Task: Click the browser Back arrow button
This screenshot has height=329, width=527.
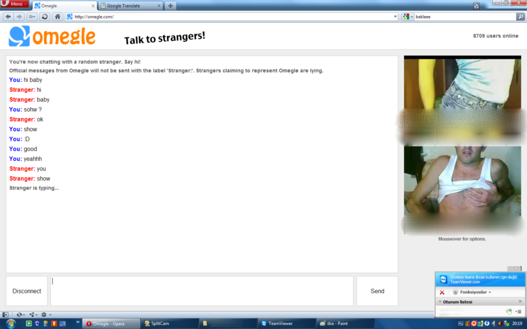Action: point(8,16)
